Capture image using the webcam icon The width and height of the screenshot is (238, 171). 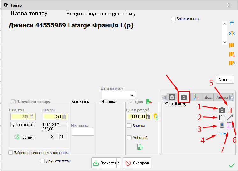[222, 125]
